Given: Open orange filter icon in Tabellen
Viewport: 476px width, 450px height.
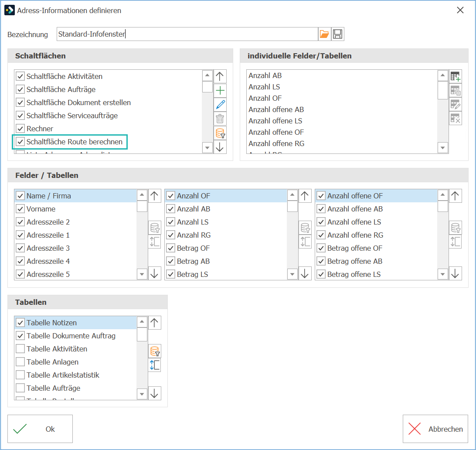Looking at the screenshot, I should tap(154, 351).
